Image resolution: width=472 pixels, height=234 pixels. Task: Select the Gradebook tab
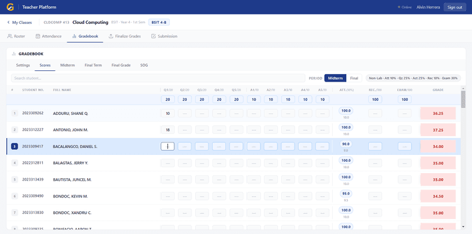[85, 36]
